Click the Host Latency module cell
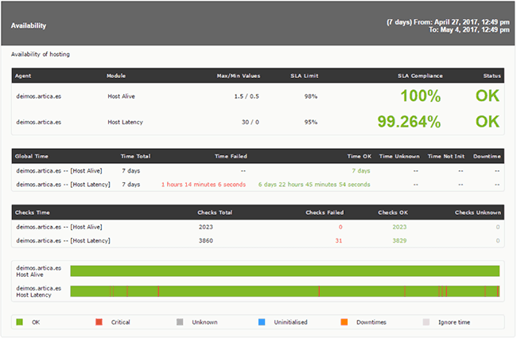 126,122
